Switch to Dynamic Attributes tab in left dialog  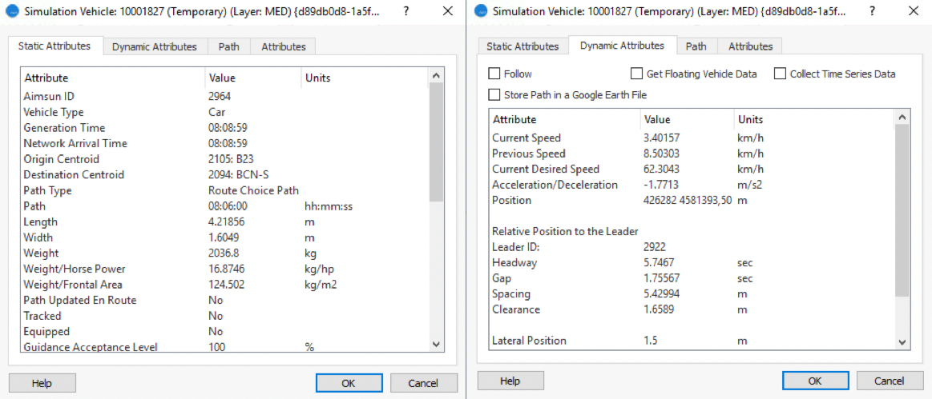(154, 46)
